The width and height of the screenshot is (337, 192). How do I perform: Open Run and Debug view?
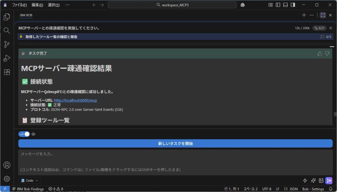point(7,58)
